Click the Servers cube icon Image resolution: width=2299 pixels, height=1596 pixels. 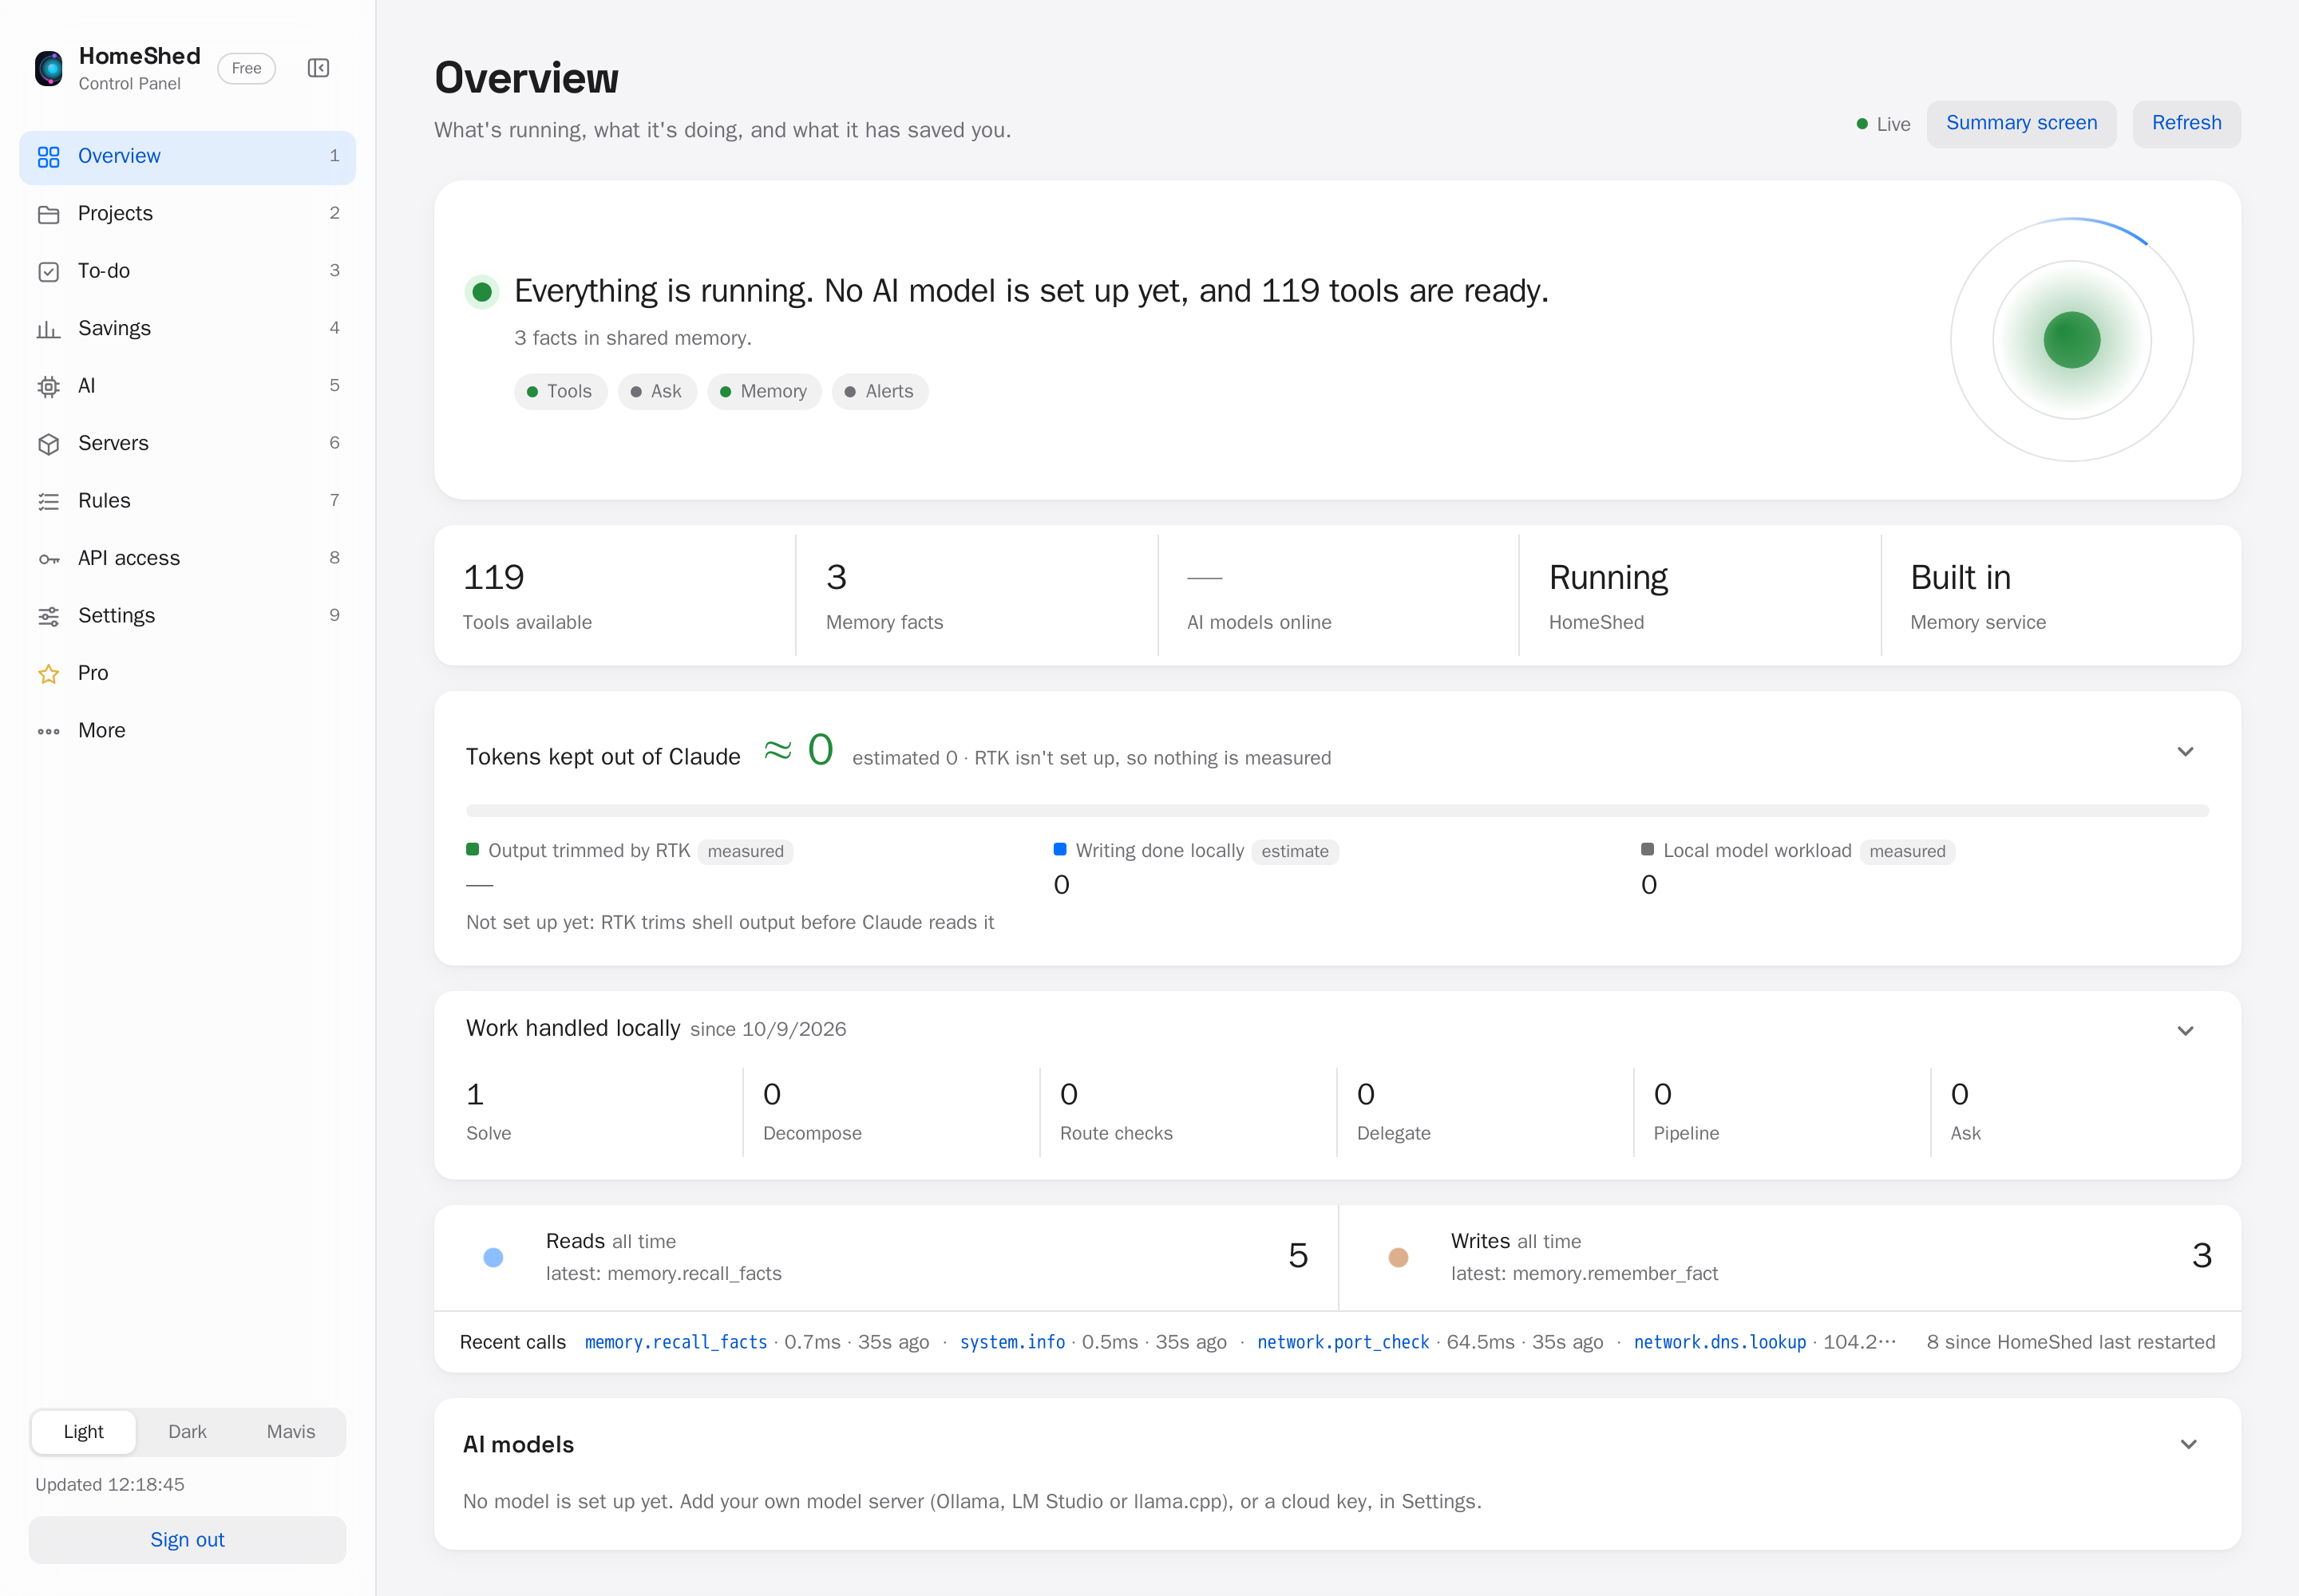48,444
